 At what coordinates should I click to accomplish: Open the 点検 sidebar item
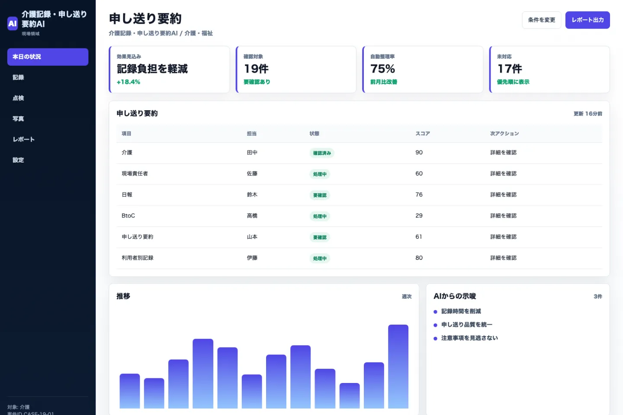[x=48, y=98]
